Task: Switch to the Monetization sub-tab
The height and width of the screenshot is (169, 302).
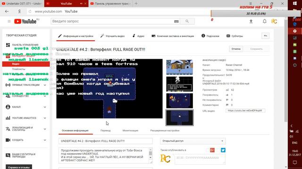Action: (130, 131)
